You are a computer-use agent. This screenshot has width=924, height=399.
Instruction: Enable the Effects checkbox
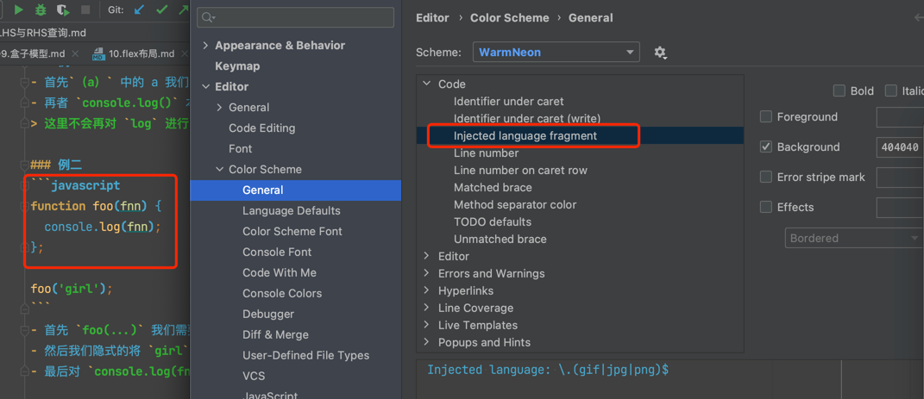tap(766, 207)
